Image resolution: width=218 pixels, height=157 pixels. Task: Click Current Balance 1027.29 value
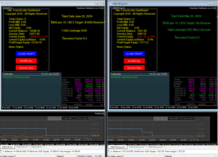pos(142,31)
